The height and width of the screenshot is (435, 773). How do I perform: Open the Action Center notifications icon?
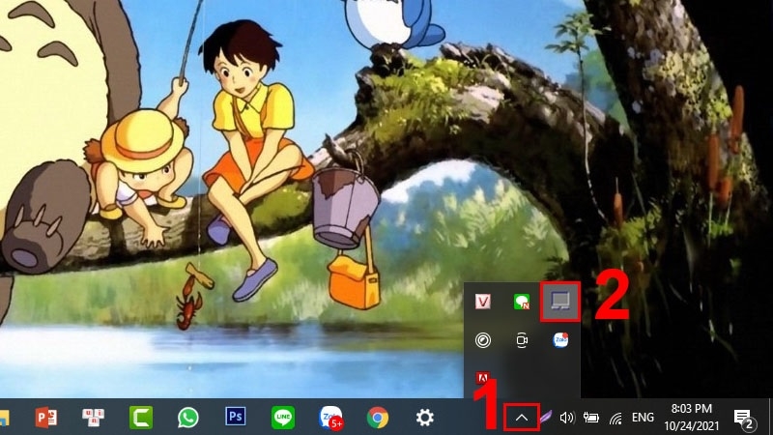[x=743, y=419]
